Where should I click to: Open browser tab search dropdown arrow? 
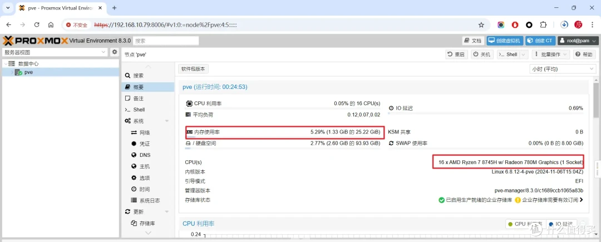click(x=8, y=8)
